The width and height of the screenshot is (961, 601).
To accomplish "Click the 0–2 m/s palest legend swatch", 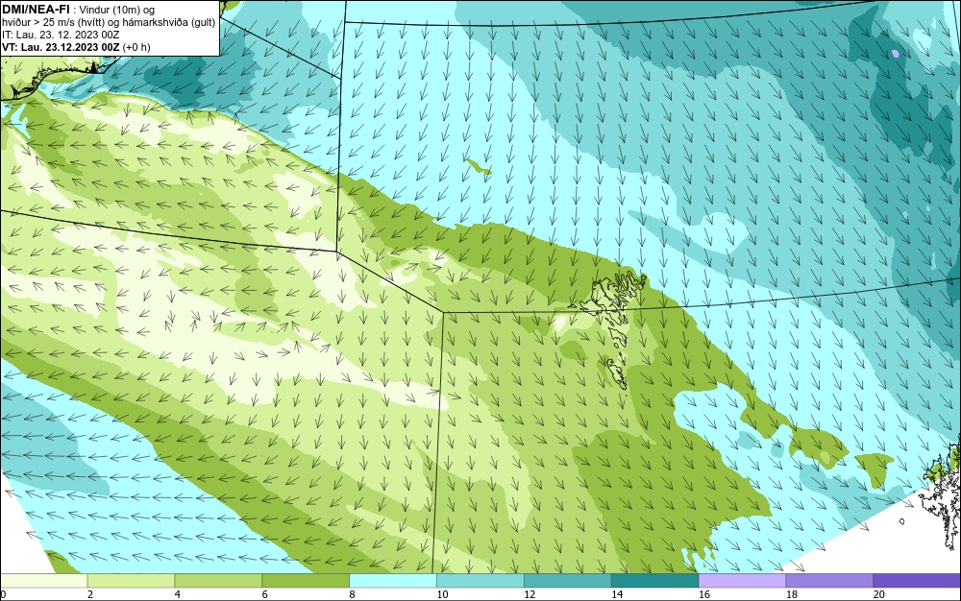I will 43,581.
